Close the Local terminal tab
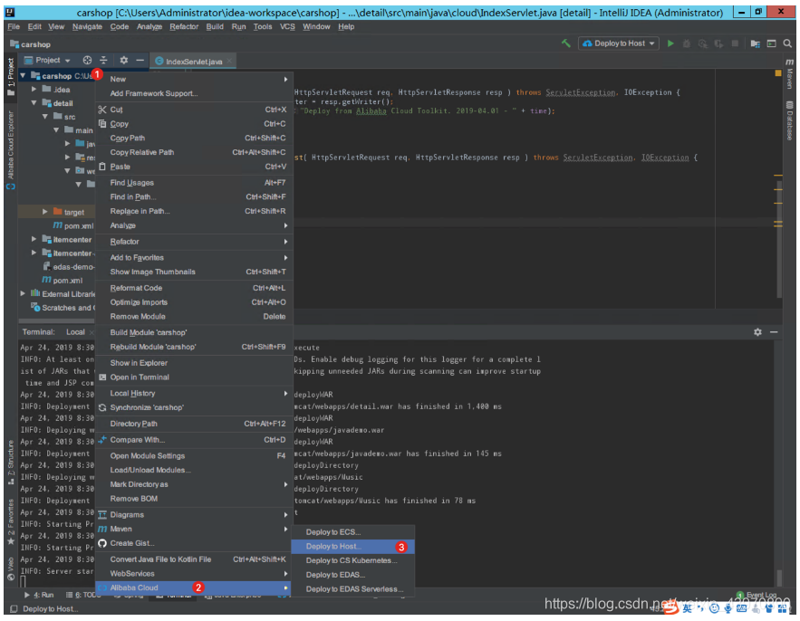 point(92,332)
